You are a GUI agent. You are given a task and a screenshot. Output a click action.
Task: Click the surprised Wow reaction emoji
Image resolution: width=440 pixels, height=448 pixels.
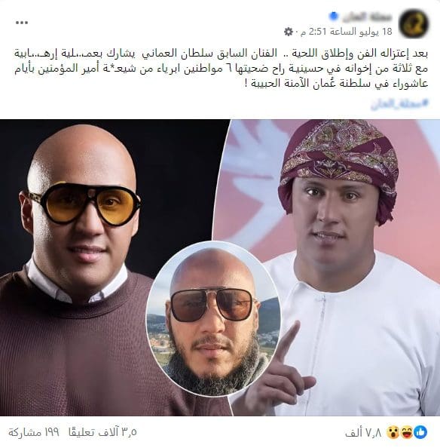pyautogui.click(x=393, y=432)
